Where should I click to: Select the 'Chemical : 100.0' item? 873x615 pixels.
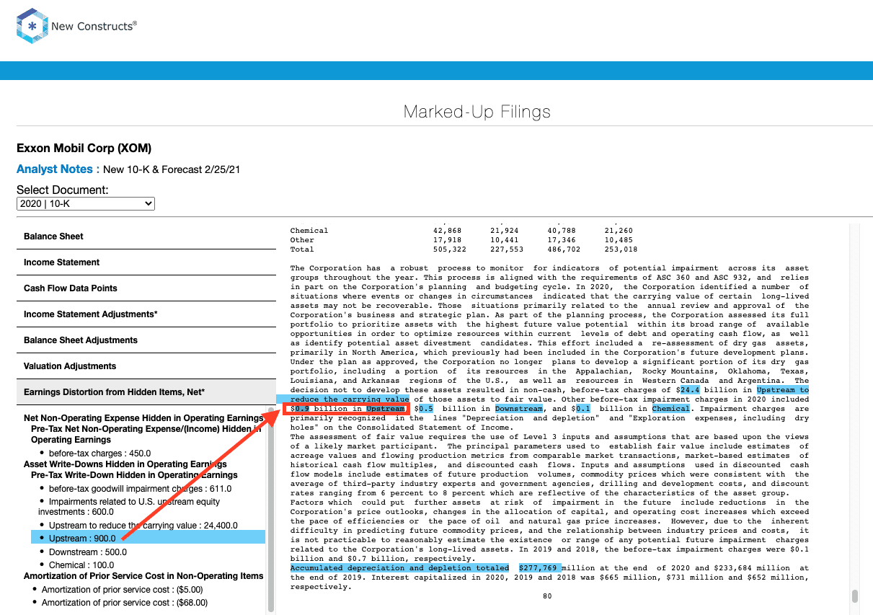[x=81, y=565]
